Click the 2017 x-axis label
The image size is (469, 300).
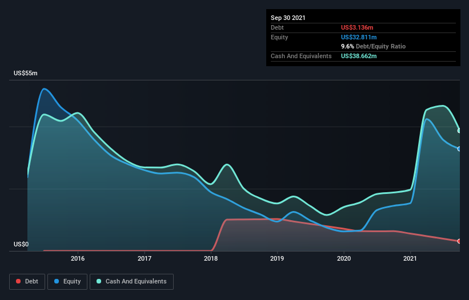coord(145,258)
